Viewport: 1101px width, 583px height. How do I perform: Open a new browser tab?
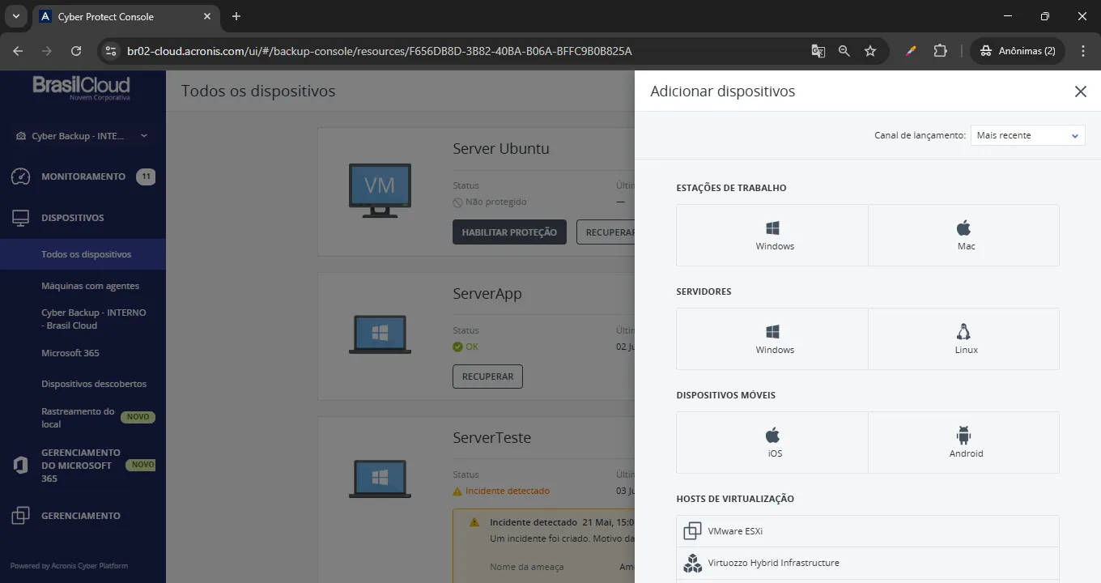[236, 16]
